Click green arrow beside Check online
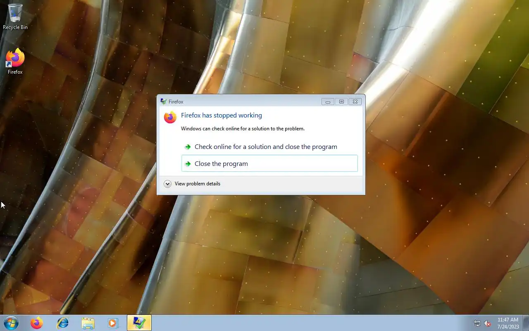529x331 pixels. [x=188, y=147]
